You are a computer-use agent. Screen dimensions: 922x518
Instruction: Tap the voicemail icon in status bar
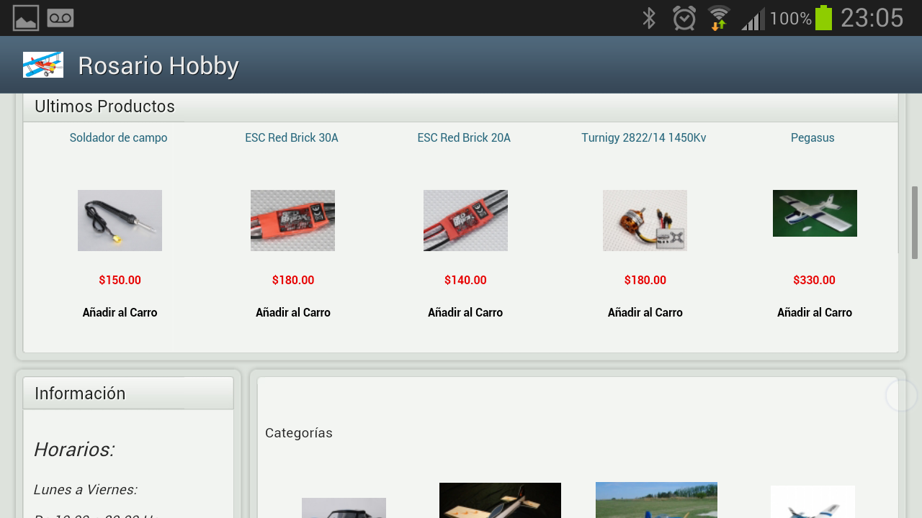61,18
